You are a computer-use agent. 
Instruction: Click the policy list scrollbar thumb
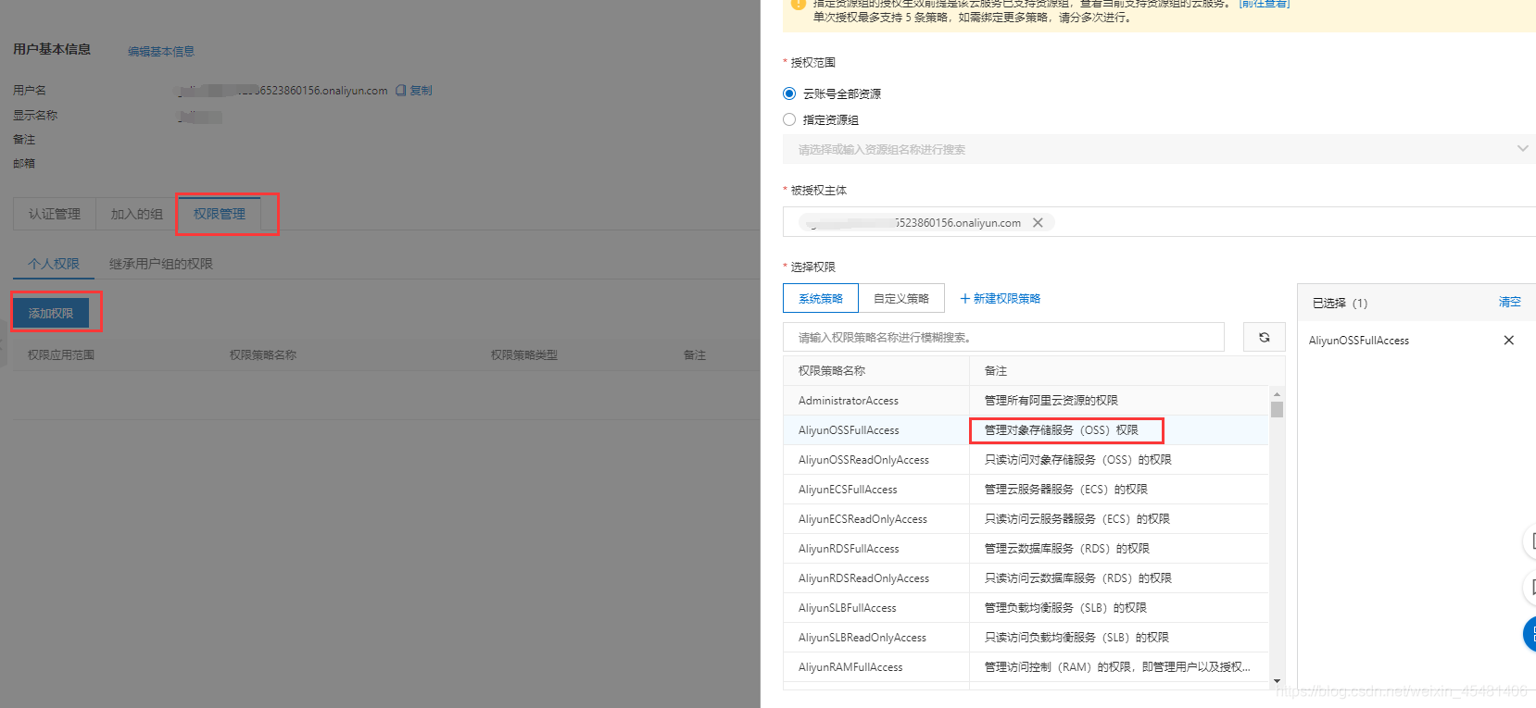pos(1277,409)
